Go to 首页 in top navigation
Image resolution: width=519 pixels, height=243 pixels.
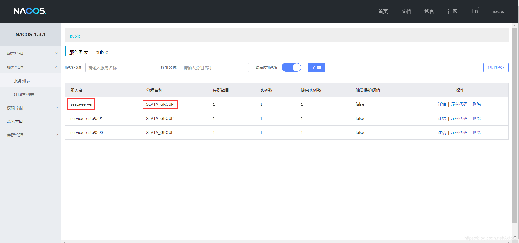tap(383, 11)
